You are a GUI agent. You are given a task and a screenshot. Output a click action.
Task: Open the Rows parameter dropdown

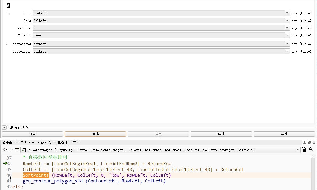point(287,13)
